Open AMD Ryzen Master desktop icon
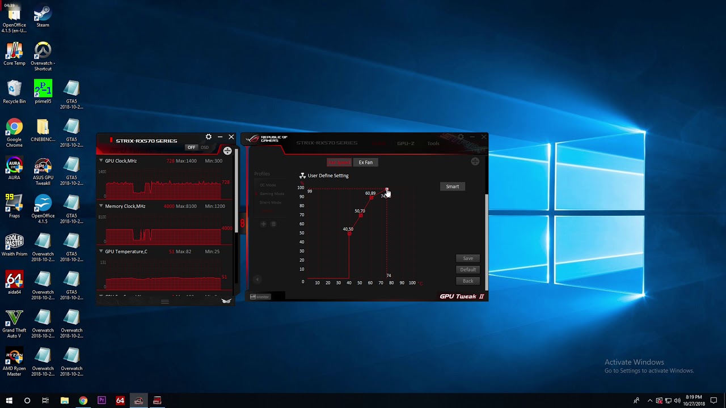The height and width of the screenshot is (408, 726). [x=14, y=363]
